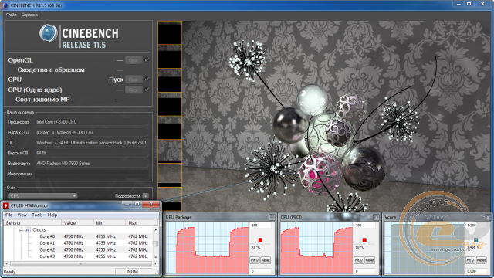The height and width of the screenshot is (278, 494).
Task: Click the Cinebench globe logo icon
Action: click(48, 33)
